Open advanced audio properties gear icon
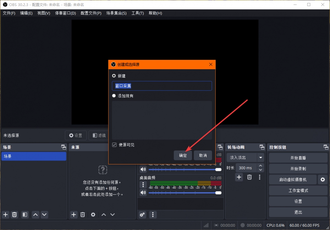Screen dimensions: 330x230 tap(142, 215)
